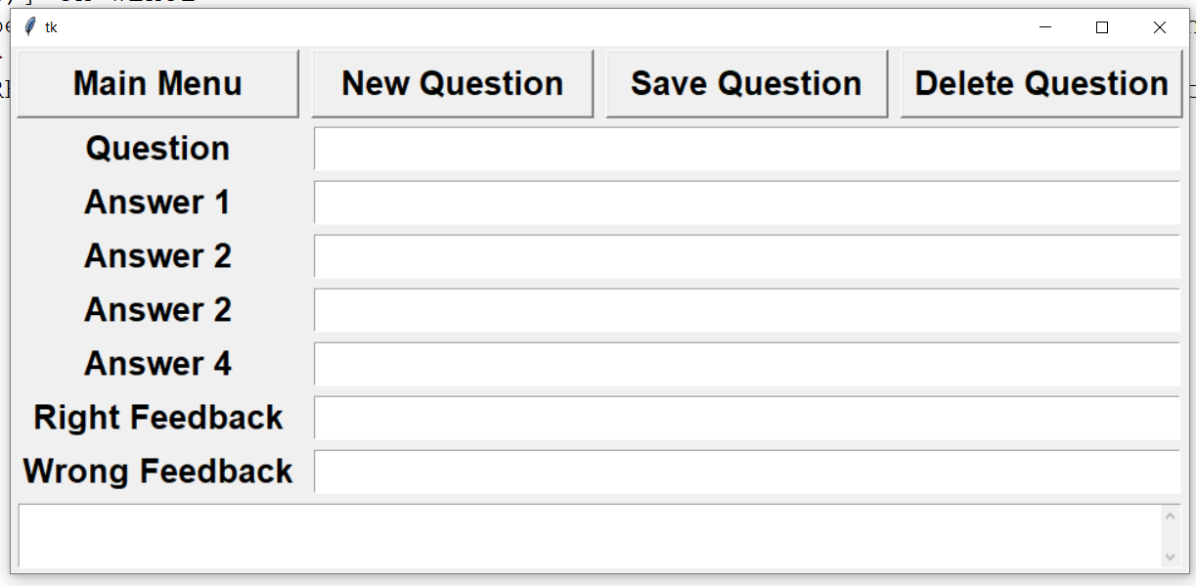The width and height of the screenshot is (1196, 586).
Task: Click inside the large bottom text box
Action: pos(587,535)
